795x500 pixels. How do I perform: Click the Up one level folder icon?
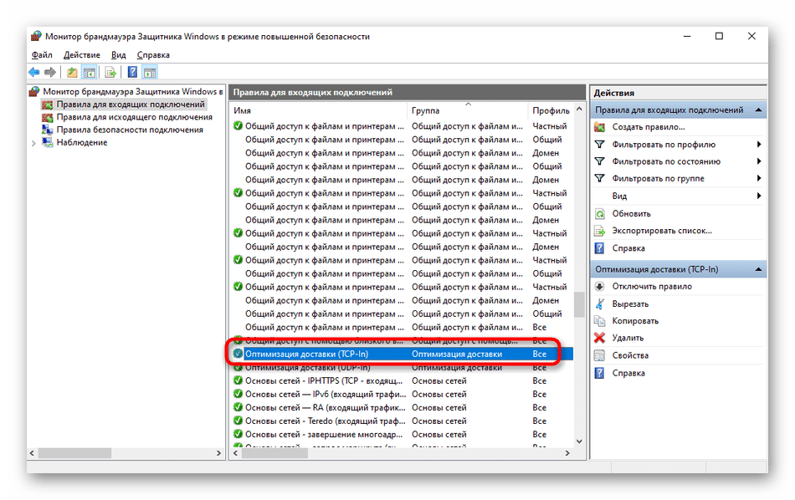[72, 73]
